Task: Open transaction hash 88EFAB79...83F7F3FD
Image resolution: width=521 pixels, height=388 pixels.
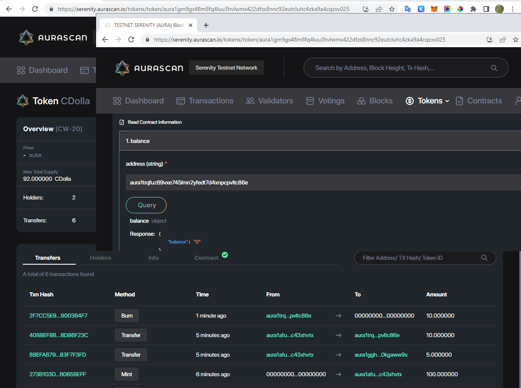Action: point(58,355)
